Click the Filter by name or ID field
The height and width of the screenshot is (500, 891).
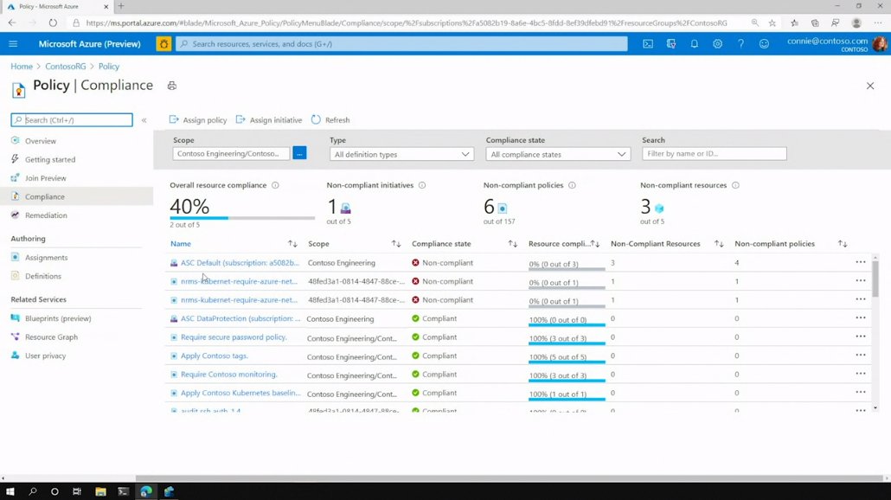click(x=714, y=154)
